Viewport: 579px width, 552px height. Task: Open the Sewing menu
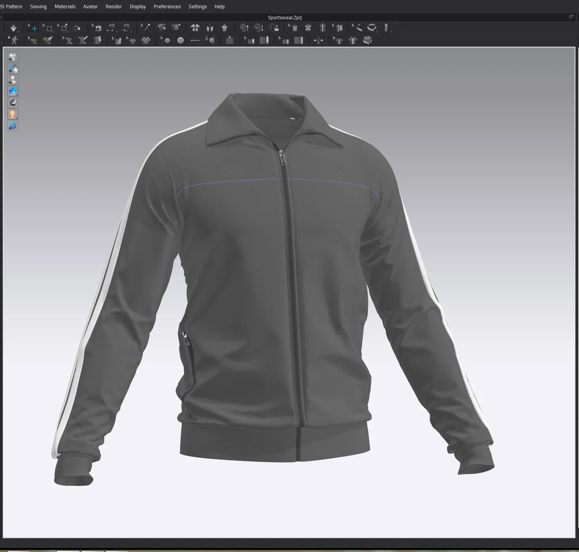[x=38, y=7]
